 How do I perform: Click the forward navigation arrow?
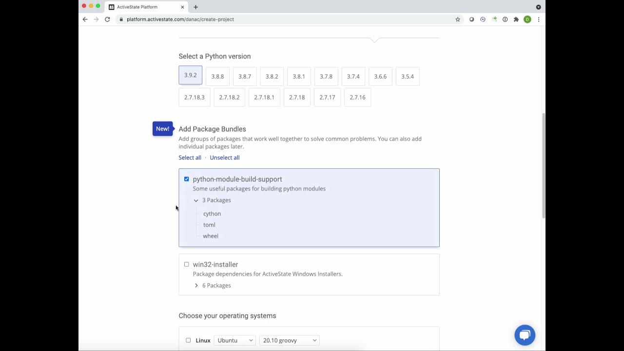[x=96, y=19]
